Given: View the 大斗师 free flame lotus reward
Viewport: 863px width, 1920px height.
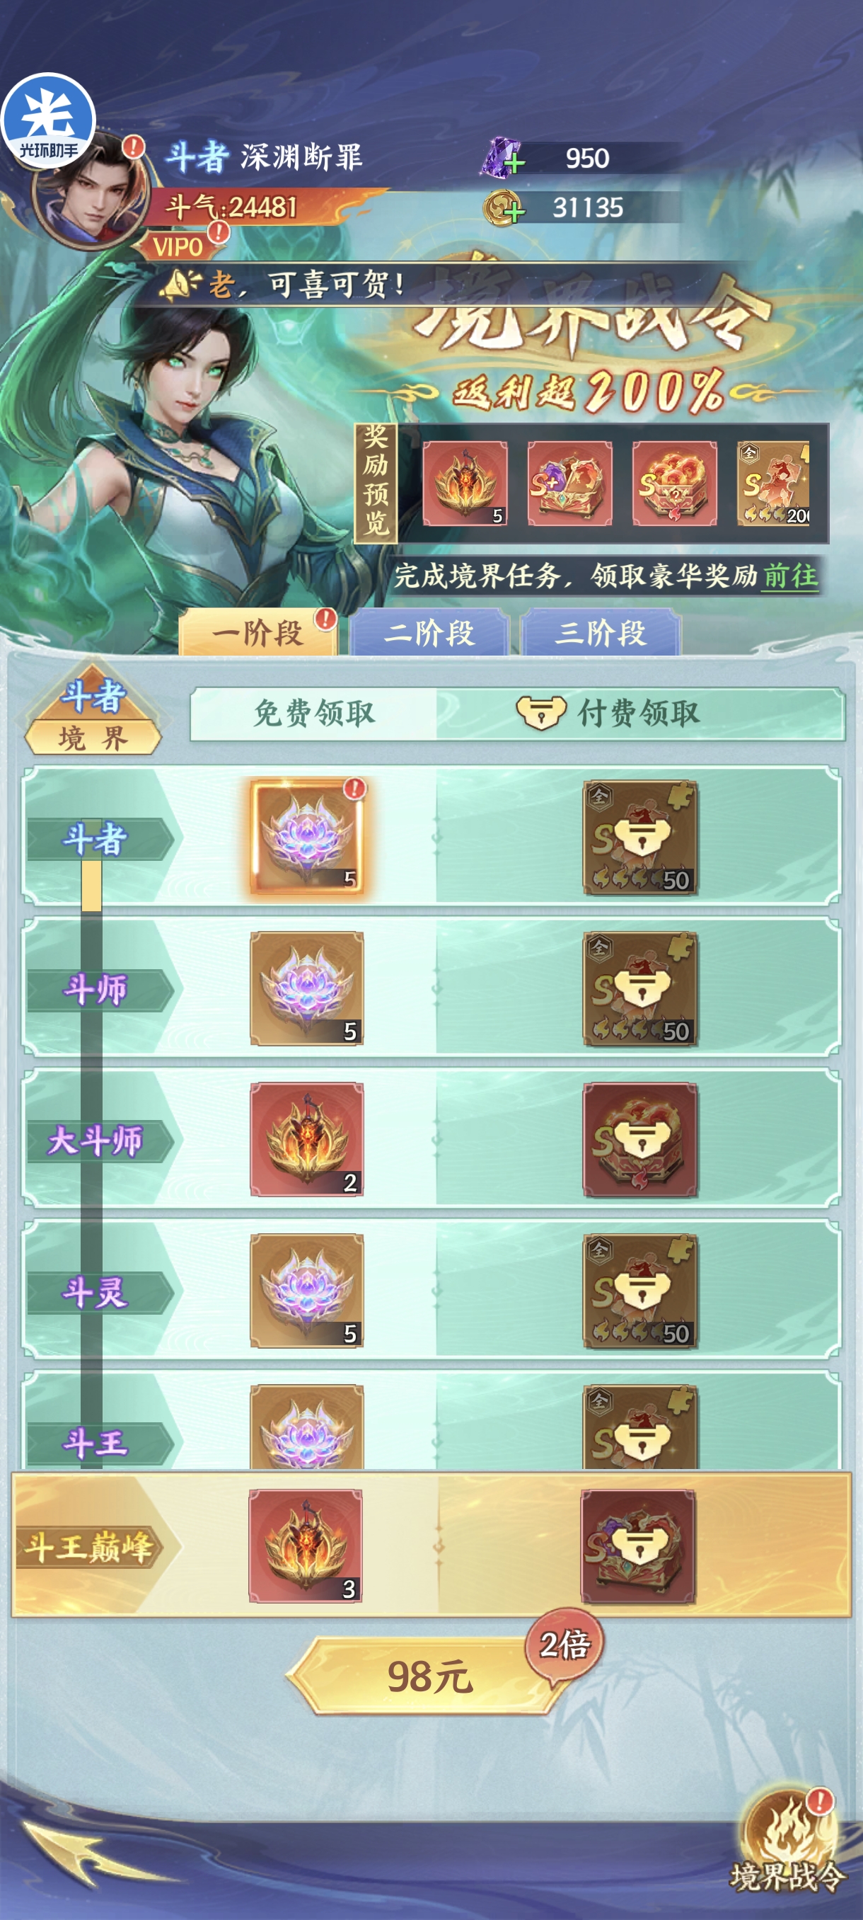Looking at the screenshot, I should click(307, 1139).
